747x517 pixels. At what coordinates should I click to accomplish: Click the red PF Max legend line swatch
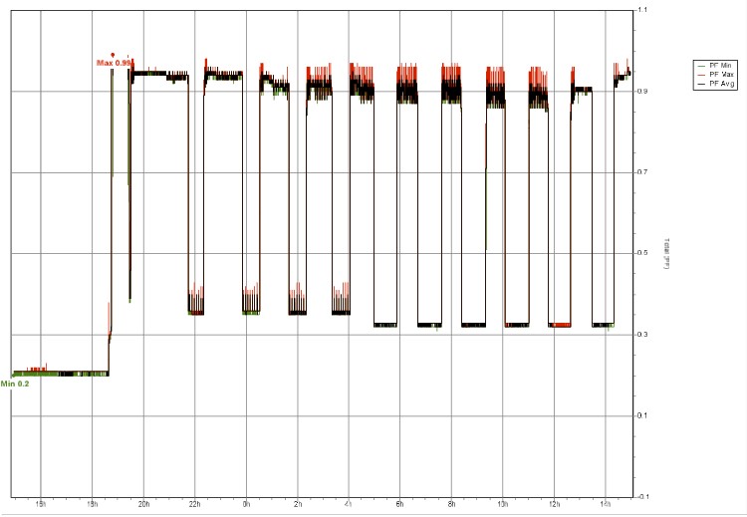point(700,75)
